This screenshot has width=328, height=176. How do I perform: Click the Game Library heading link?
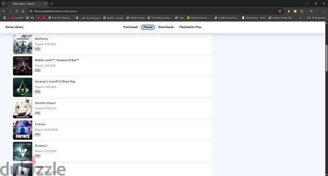pos(14,27)
